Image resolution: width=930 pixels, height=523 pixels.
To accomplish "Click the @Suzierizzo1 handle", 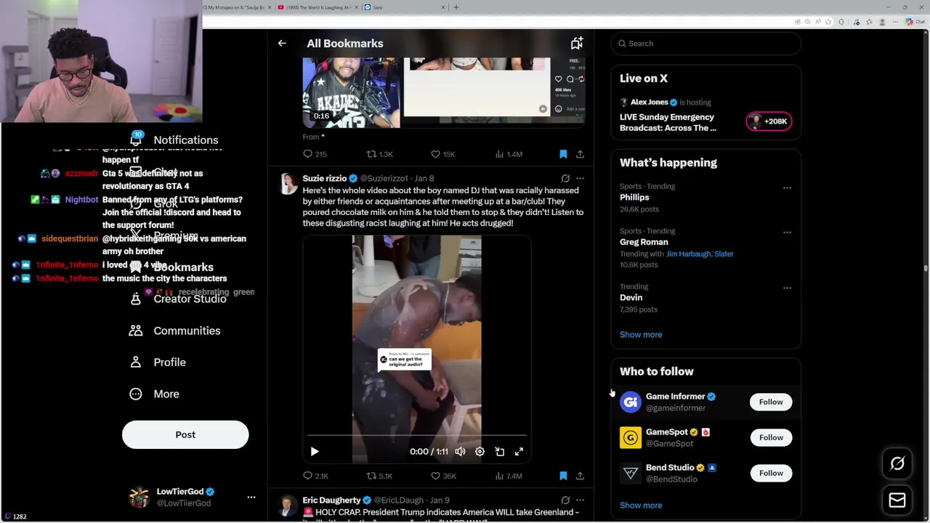I will pos(384,178).
